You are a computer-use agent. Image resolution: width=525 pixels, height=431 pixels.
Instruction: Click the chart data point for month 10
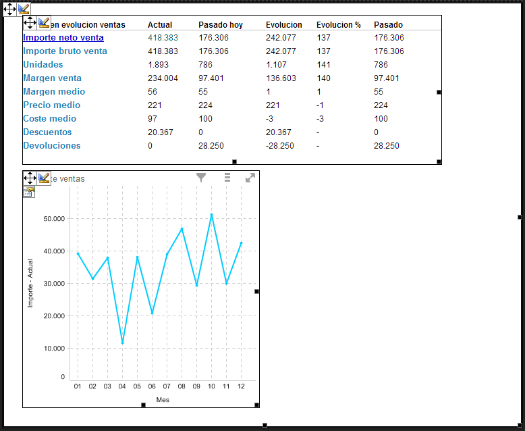coord(211,215)
